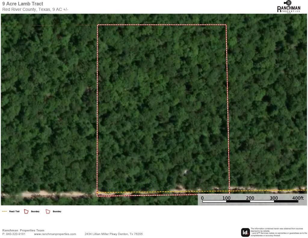This screenshot has width=308, height=238.
Task: Click the Ranchman Properties logo
Action: 288,7
